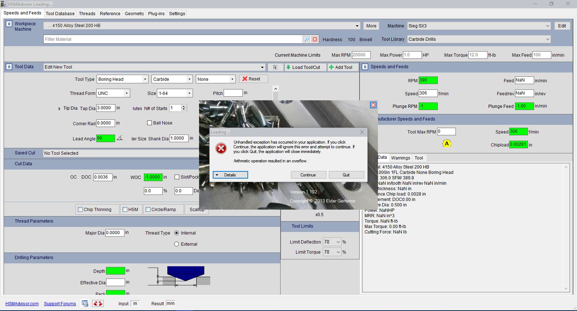
Task: Open the Support Forums link
Action: pyautogui.click(x=60, y=304)
